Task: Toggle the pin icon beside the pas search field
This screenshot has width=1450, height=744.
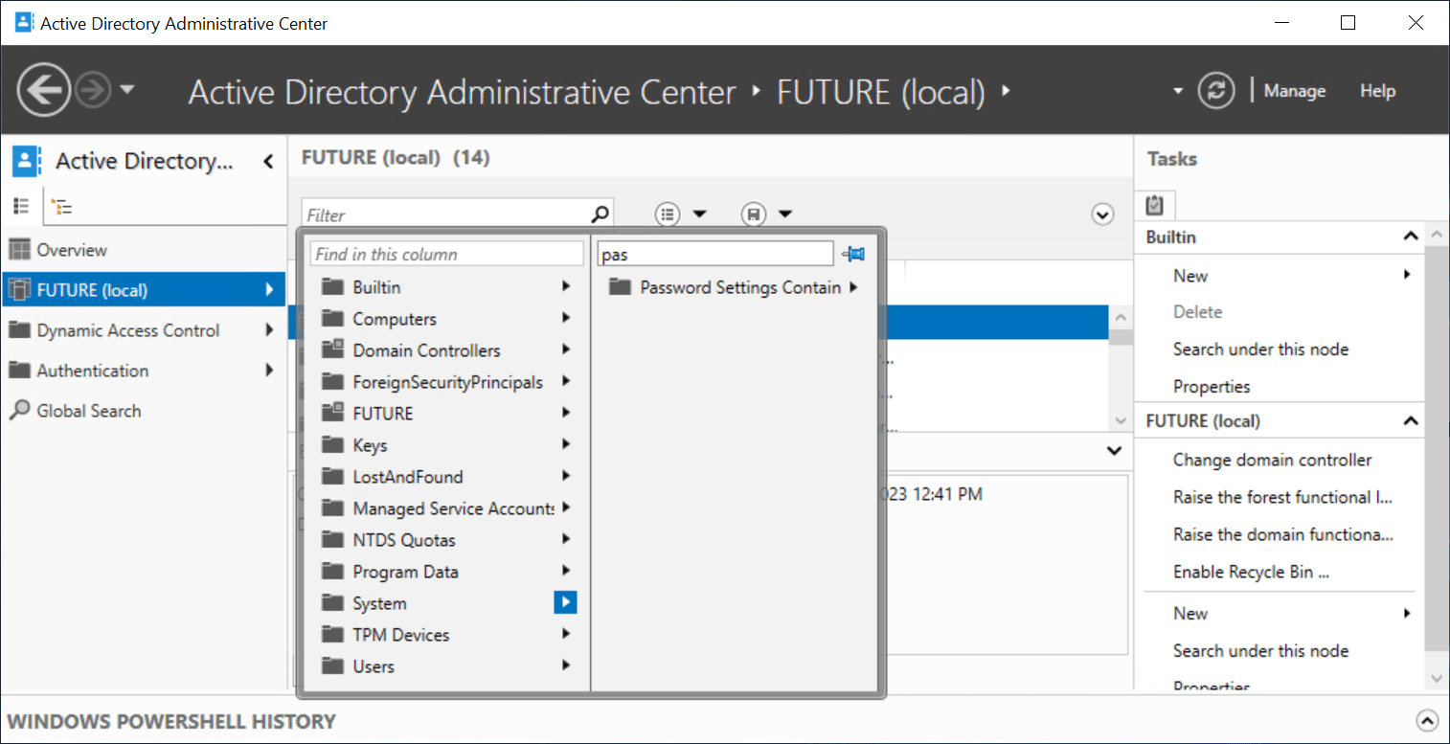Action: (x=852, y=253)
